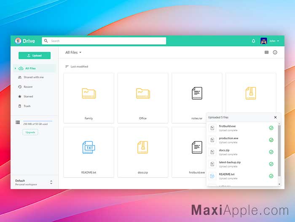
Task: Select the README.txt file icon
Action: [x=88, y=147]
